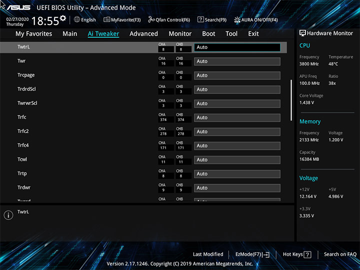Image resolution: width=360 pixels, height=270 pixels.
Task: Click the globe language icon
Action: 77,19
